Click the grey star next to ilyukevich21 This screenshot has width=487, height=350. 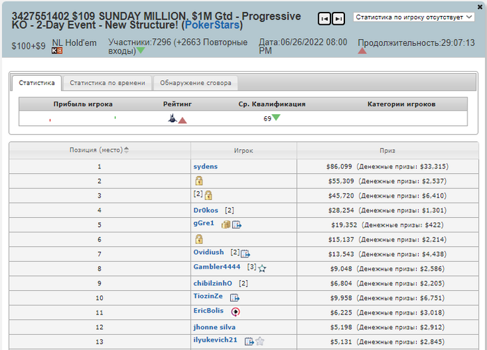point(260,342)
